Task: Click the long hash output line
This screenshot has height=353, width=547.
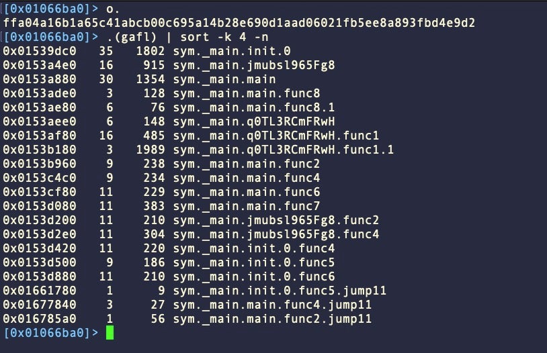Action: pos(239,22)
